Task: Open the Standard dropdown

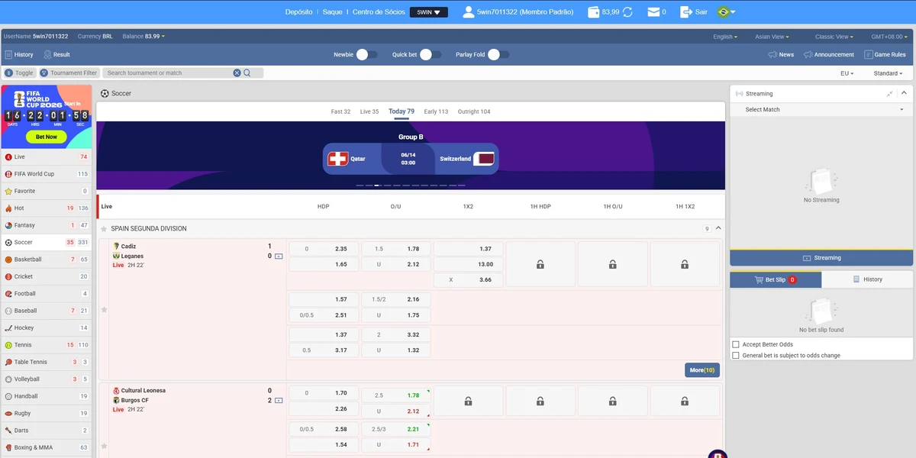Action: pyautogui.click(x=888, y=73)
